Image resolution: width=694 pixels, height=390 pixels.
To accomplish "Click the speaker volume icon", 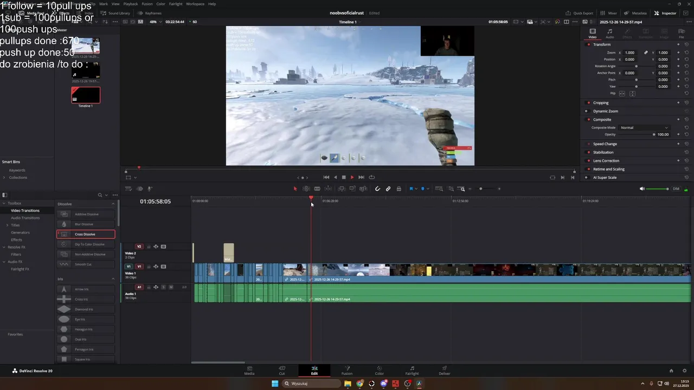I will [642, 189].
